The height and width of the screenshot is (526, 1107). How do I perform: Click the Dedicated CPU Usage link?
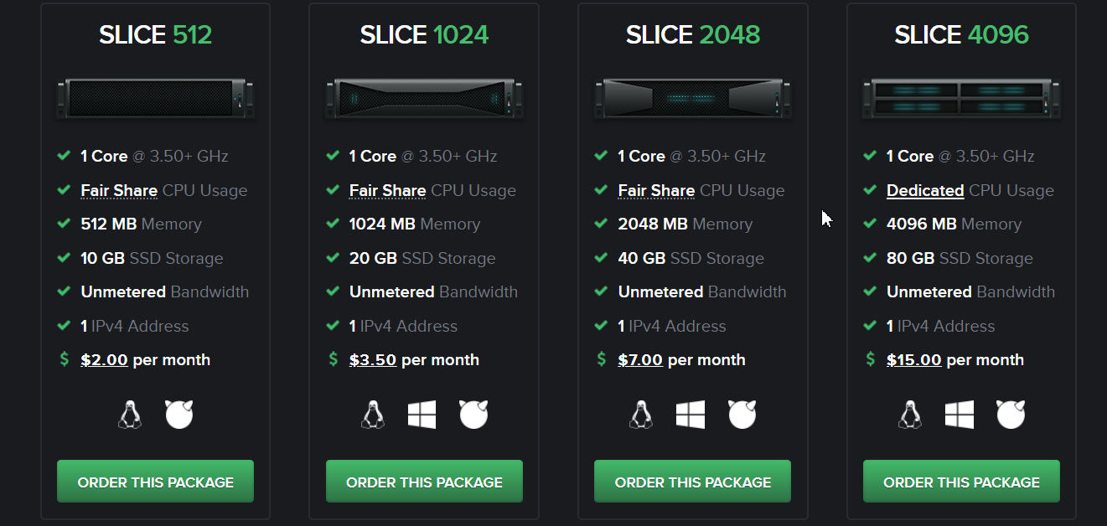point(925,191)
